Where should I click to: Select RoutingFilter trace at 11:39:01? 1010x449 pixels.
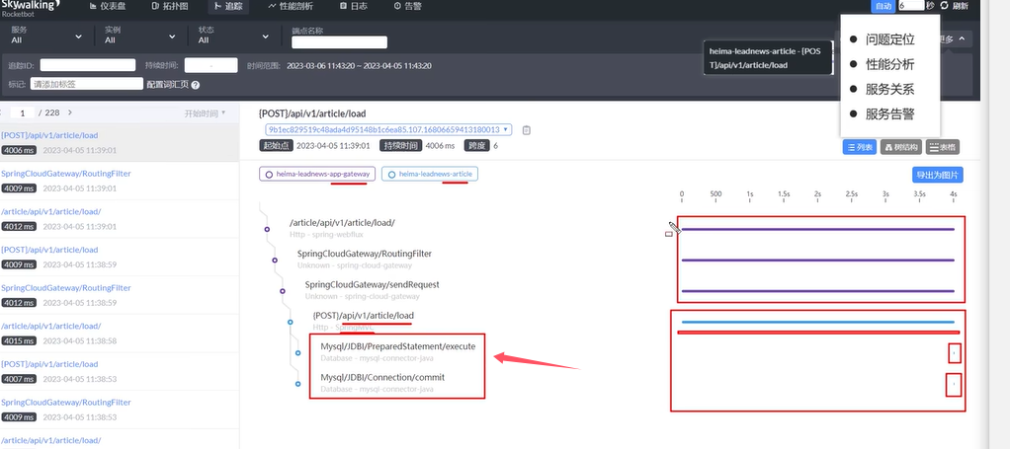click(120, 181)
